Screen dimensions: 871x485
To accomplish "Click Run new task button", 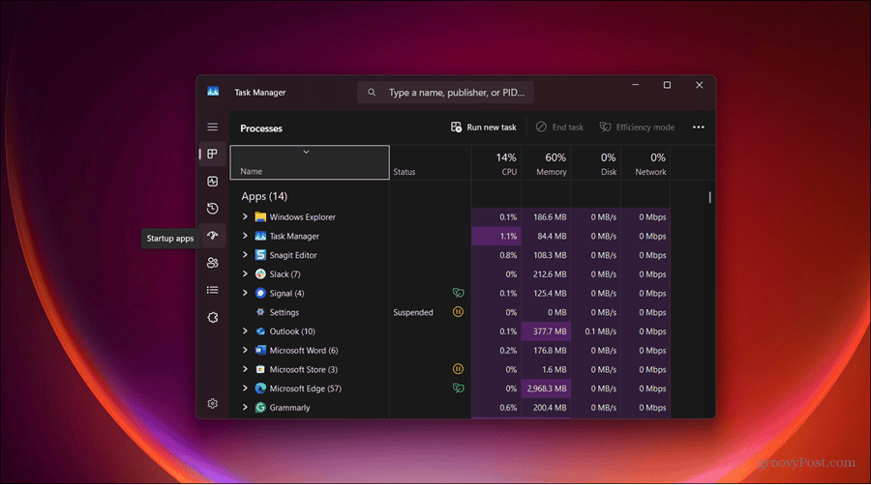I will (x=483, y=128).
